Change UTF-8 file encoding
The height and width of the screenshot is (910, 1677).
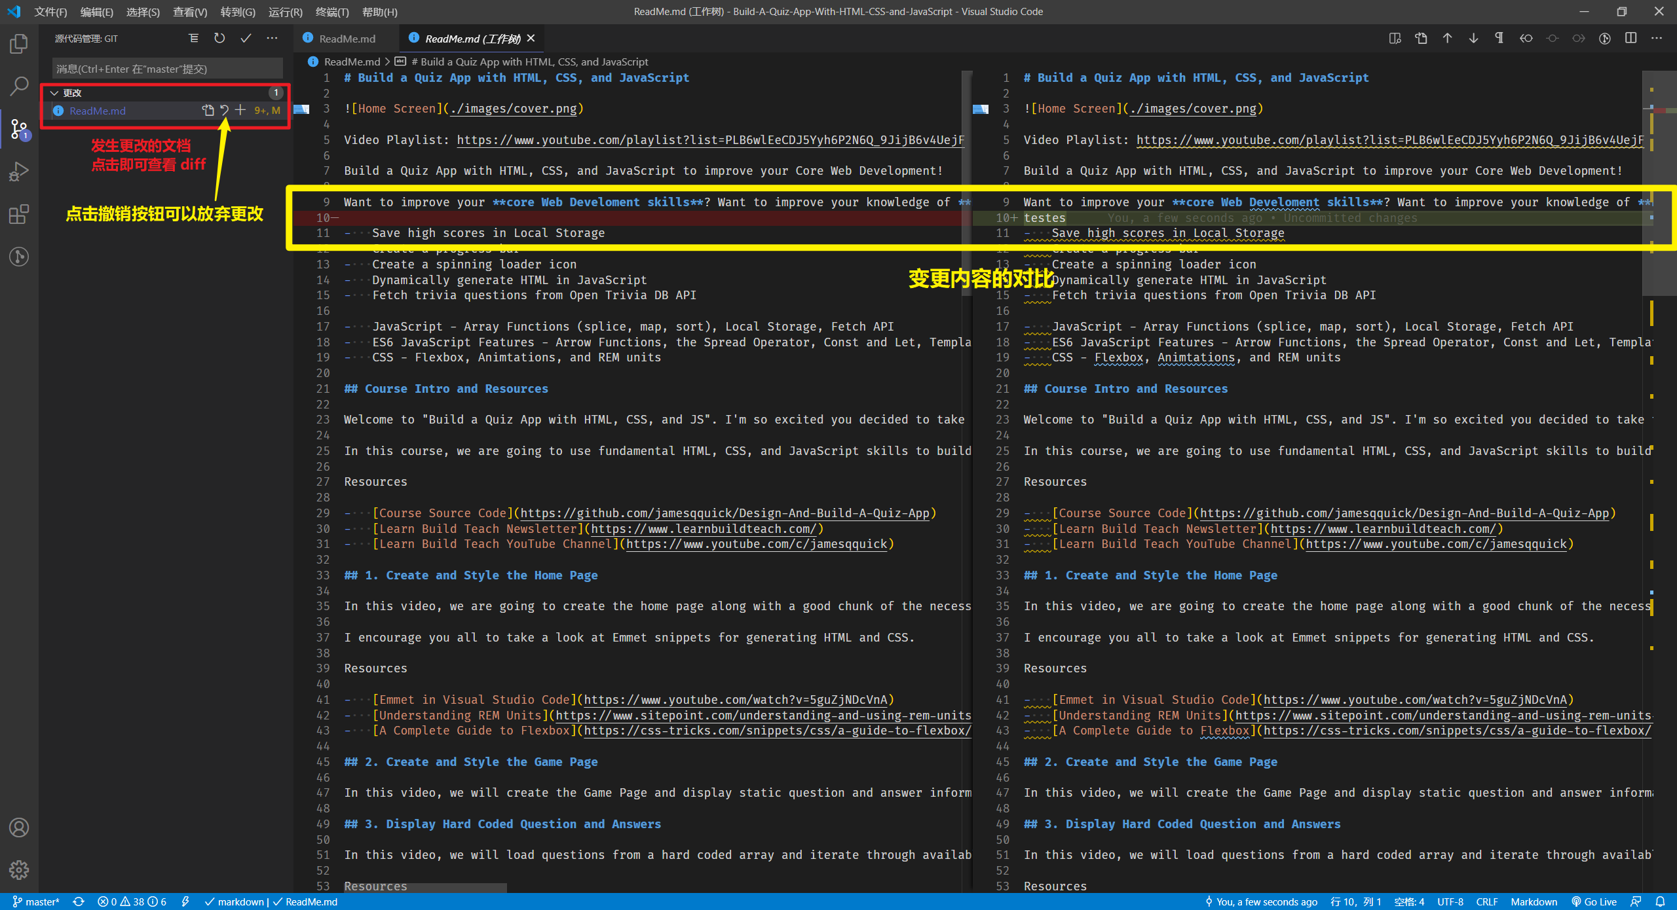1450,901
